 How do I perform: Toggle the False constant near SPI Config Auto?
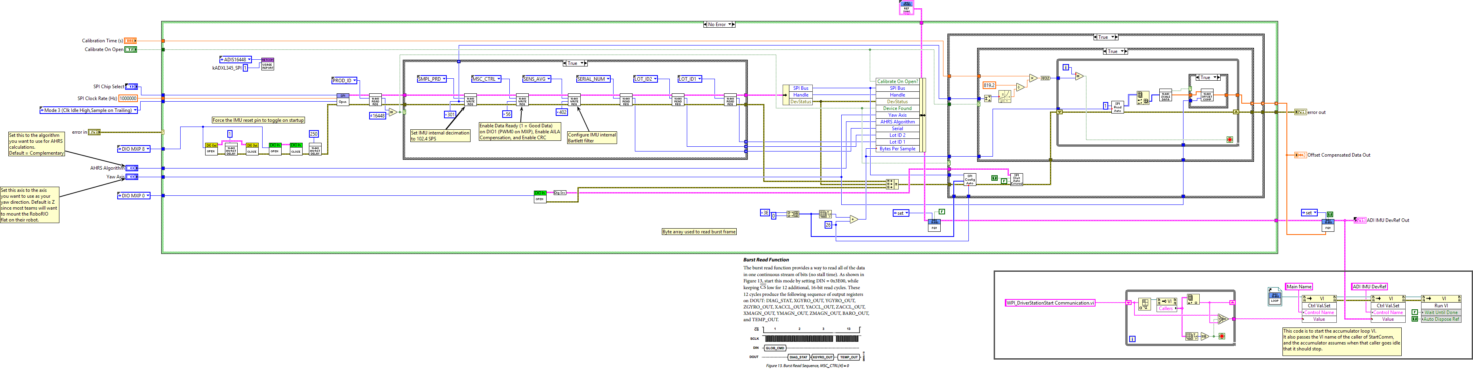point(1004,181)
